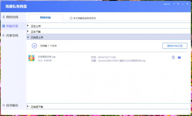
Task: Click the 时间: 2019/12/17 2:00 text
Action: (103, 57)
